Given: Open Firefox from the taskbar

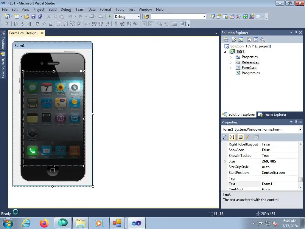Looking at the screenshot, I should pos(44,223).
